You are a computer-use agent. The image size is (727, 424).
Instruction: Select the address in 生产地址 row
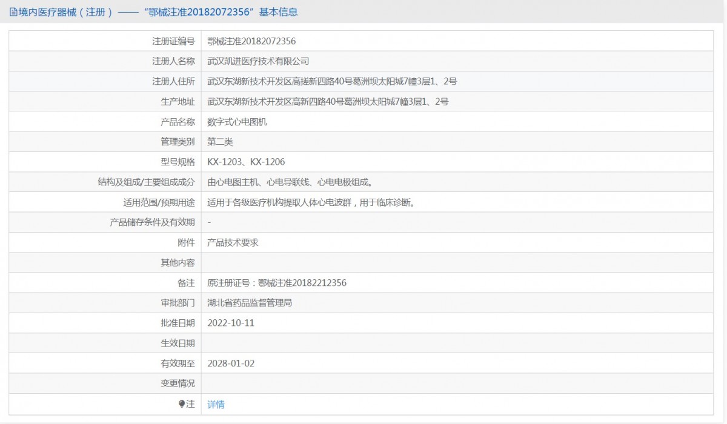pos(328,102)
